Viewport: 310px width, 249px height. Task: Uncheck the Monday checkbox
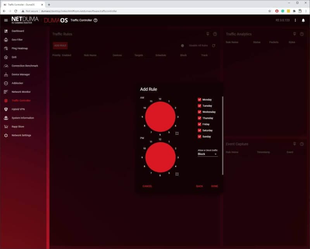200,100
